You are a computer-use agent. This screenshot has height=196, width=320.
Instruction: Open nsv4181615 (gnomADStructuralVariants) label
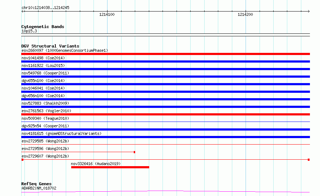click(x=61, y=133)
